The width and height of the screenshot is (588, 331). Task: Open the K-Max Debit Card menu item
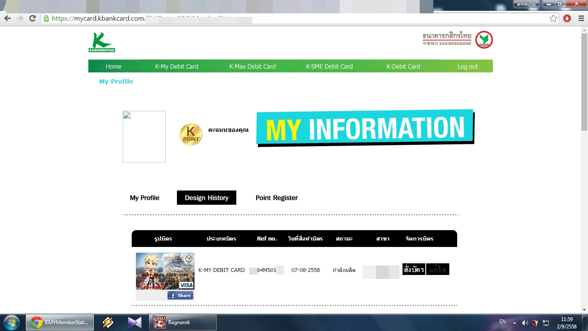[x=252, y=66]
